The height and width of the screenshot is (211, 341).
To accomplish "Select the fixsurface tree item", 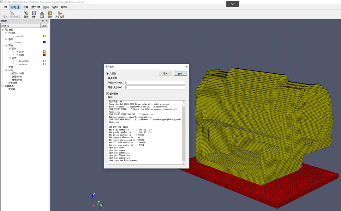I will pyautogui.click(x=24, y=61).
